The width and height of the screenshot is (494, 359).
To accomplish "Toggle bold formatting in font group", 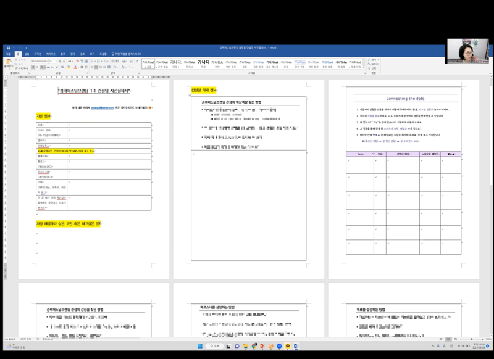I will coord(33,67).
